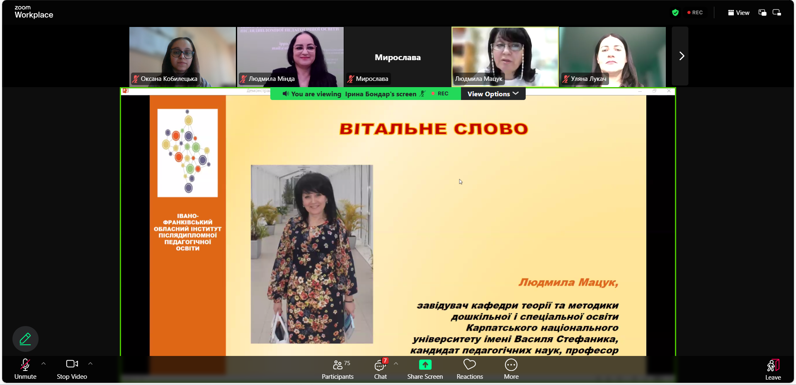Viewport: 796px width, 385px height.
Task: Leave the meeting
Action: pos(773,369)
